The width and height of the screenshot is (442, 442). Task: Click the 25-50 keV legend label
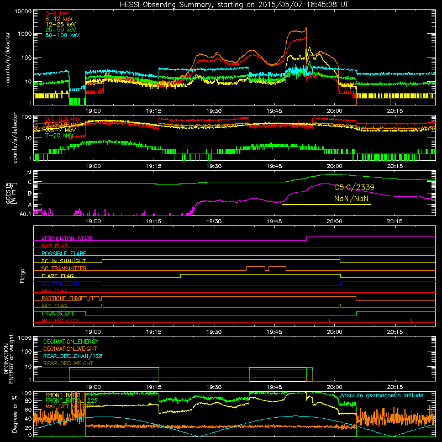pos(60,30)
